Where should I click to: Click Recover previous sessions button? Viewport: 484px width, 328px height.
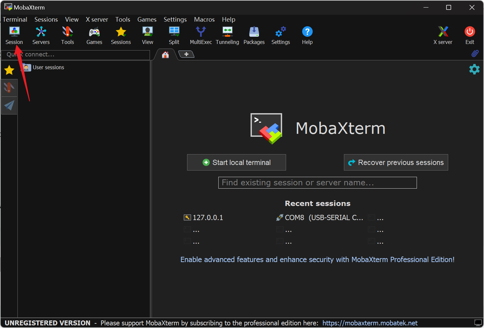click(396, 162)
